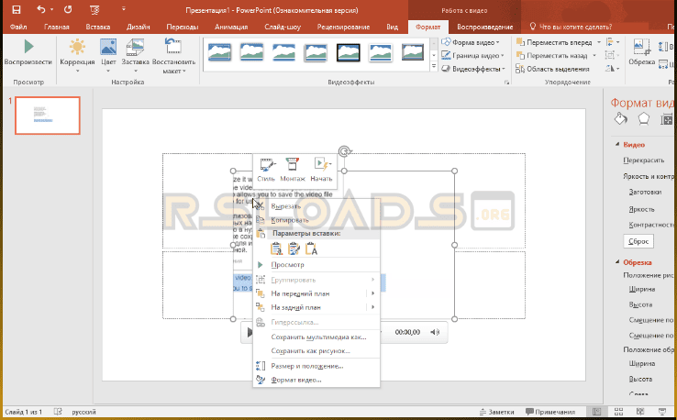Click the Монтаж trim button in mini toolbar
The height and width of the screenshot is (420, 677).
293,170
